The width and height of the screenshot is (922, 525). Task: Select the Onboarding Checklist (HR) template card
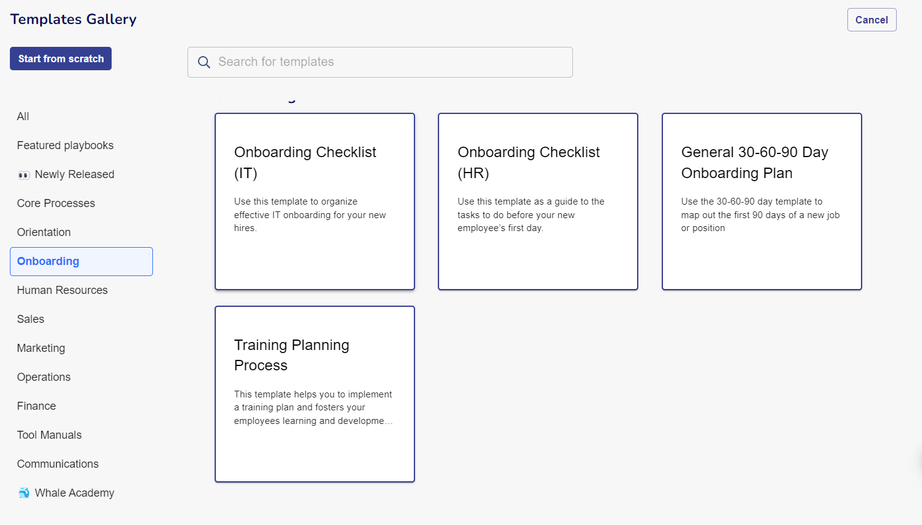538,201
